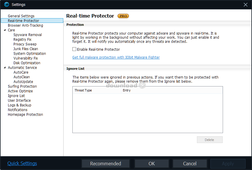Open Homepage Protection settings
This screenshot has width=252, height=170.
point(25,115)
